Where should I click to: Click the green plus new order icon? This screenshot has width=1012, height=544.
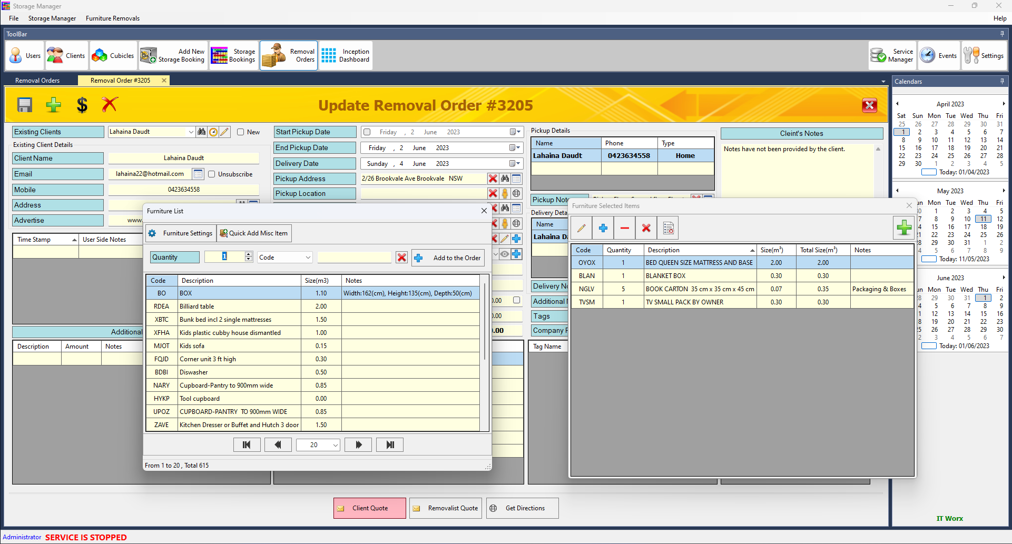(53, 105)
